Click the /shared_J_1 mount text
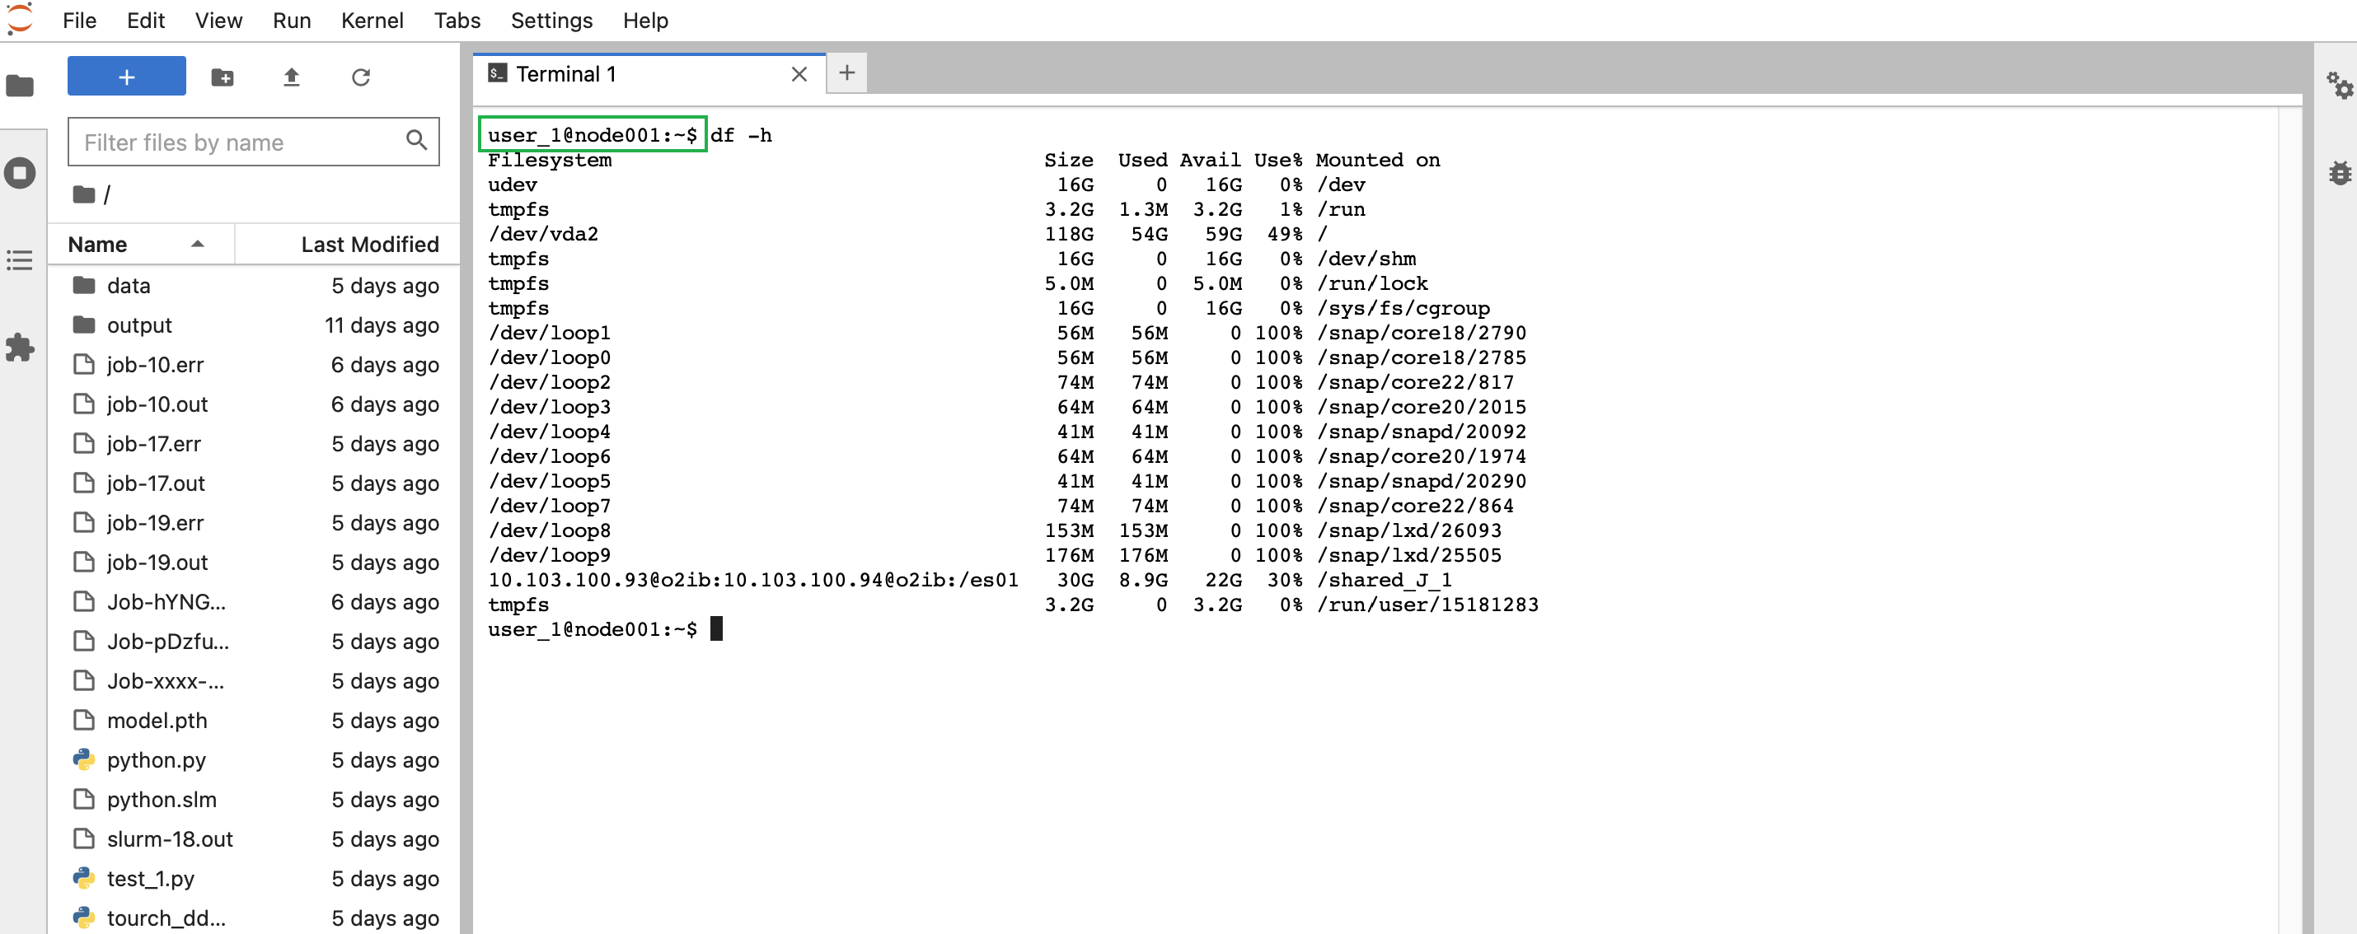 click(x=1385, y=579)
